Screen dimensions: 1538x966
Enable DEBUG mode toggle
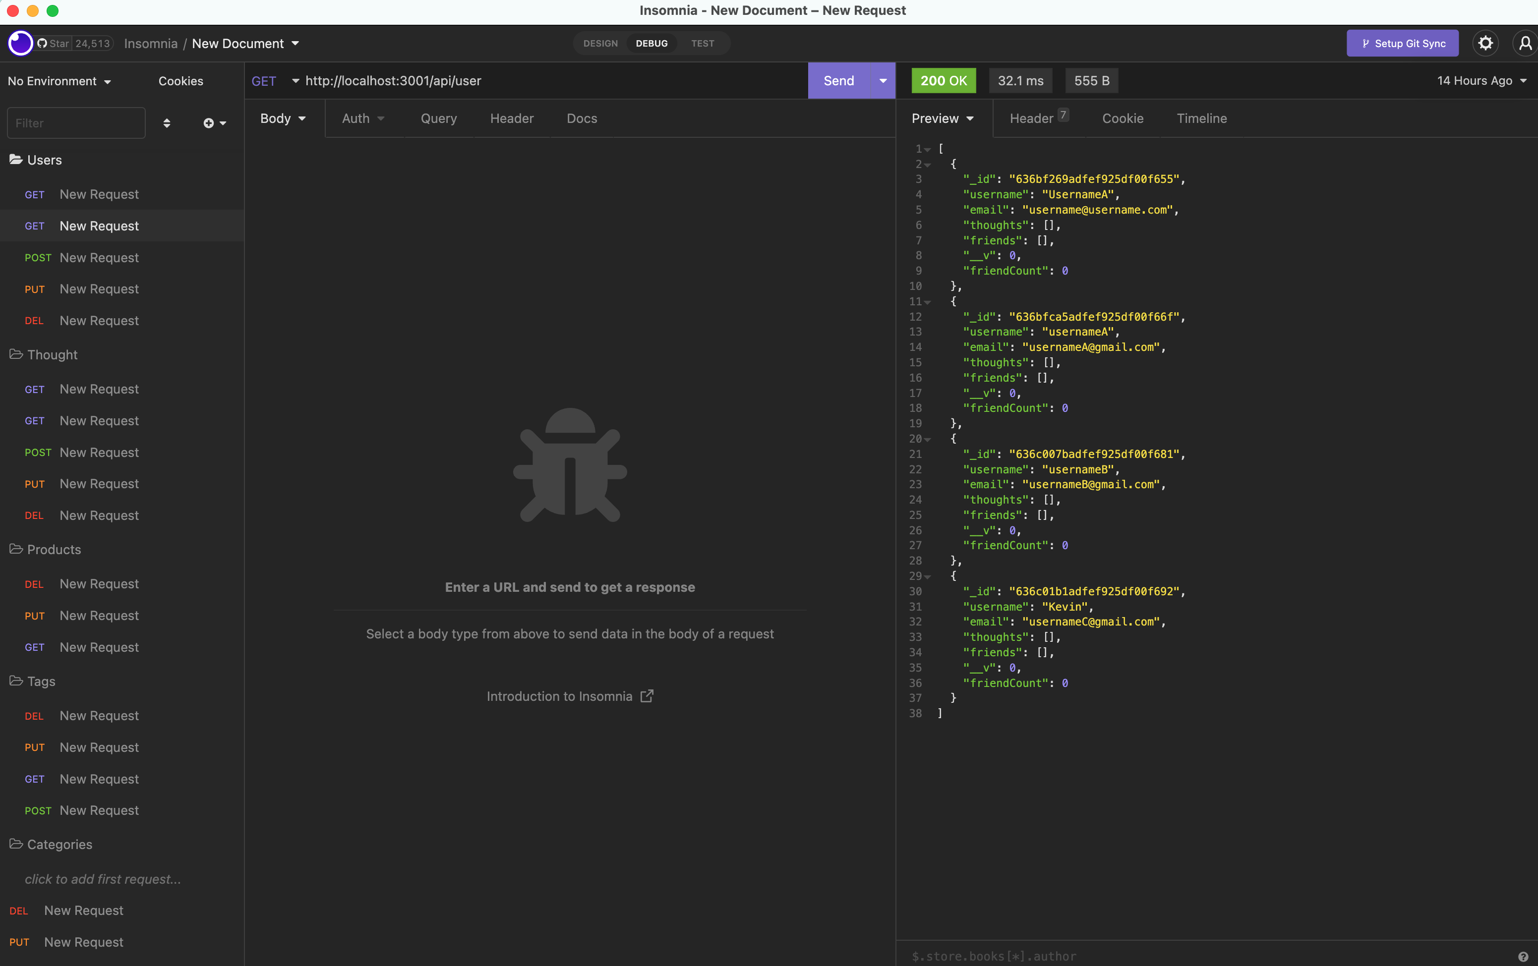[x=651, y=43]
